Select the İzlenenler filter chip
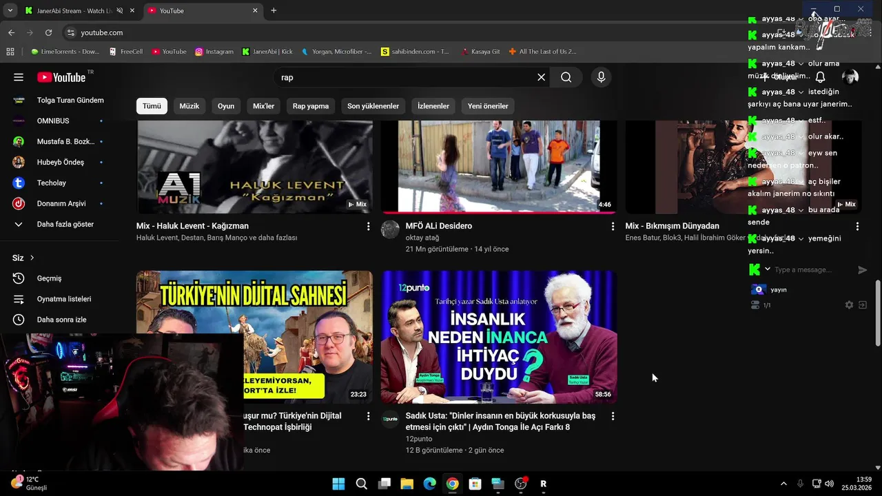882x496 pixels. click(x=433, y=106)
